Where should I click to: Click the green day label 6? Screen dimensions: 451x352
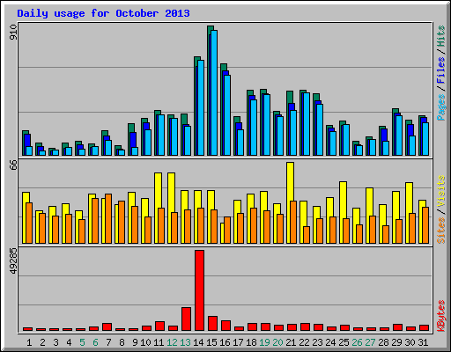tap(95, 342)
